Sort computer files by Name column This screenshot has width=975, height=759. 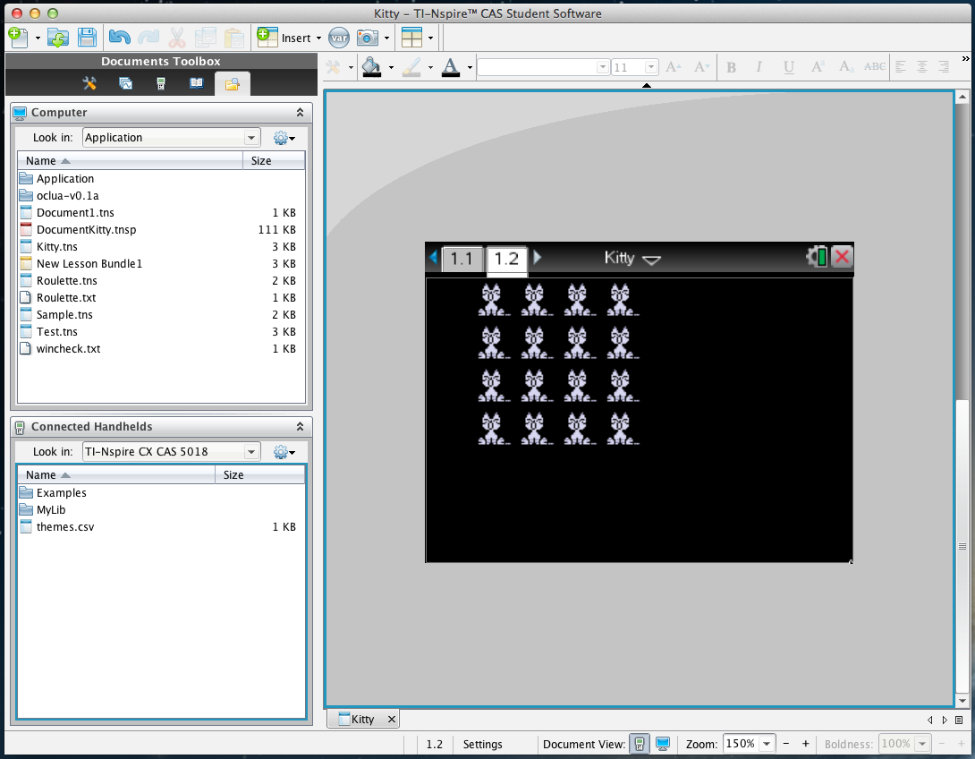click(130, 160)
